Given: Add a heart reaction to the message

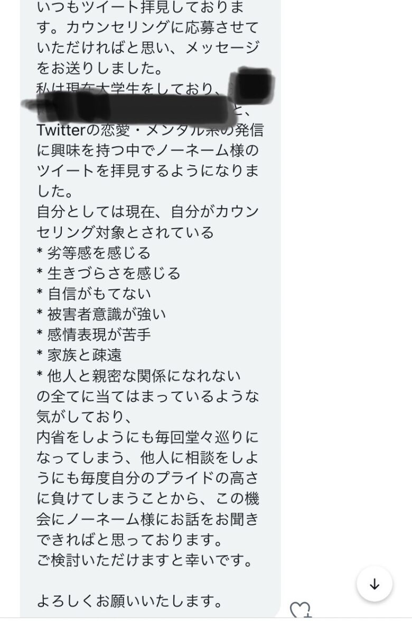Looking at the screenshot, I should (x=300, y=610).
